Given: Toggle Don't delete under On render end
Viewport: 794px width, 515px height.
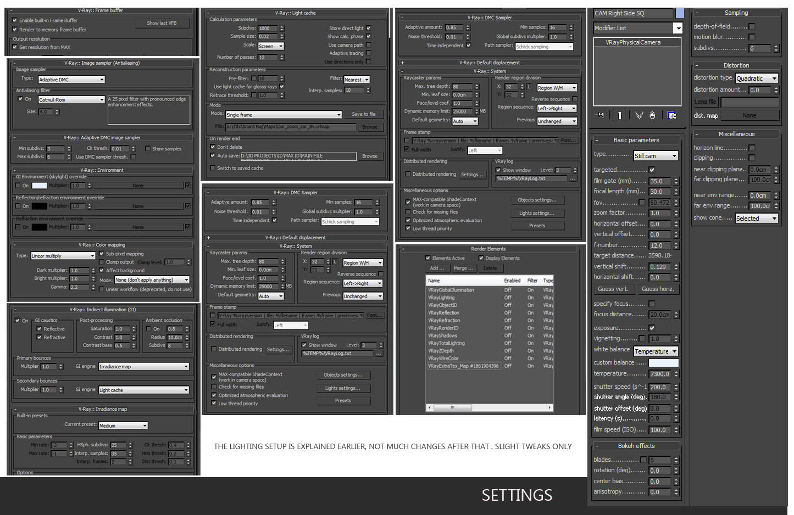Looking at the screenshot, I should pyautogui.click(x=213, y=147).
